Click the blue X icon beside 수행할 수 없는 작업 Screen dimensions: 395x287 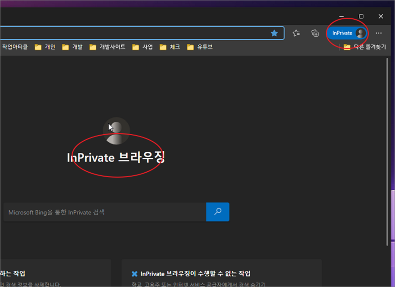point(135,274)
